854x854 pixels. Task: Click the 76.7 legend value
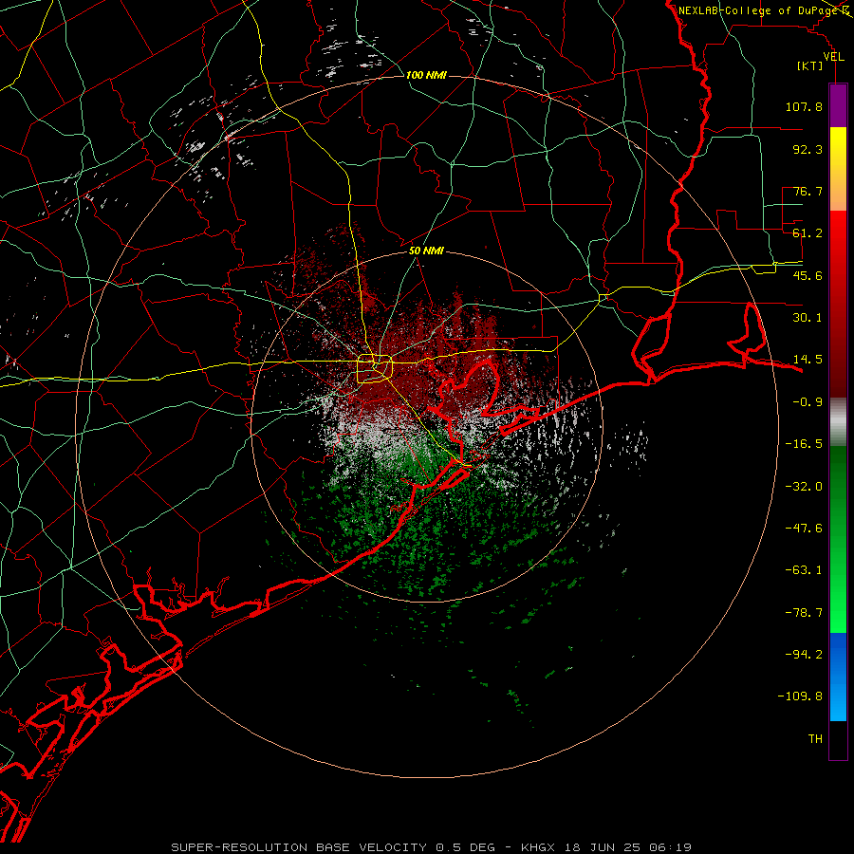808,191
